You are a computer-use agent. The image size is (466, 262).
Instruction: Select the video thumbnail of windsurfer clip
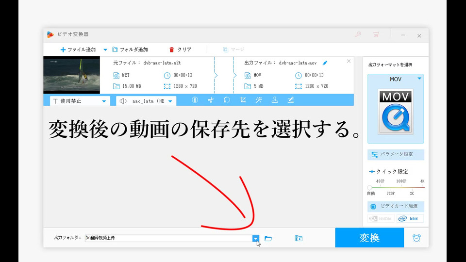[x=72, y=75]
